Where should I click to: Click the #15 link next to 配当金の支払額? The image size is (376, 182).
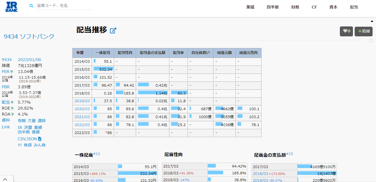(x=289, y=154)
